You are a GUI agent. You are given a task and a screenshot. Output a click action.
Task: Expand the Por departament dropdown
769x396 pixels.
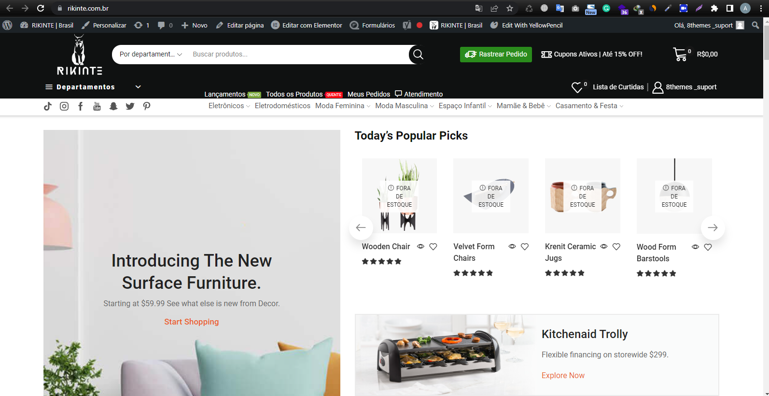click(x=151, y=55)
